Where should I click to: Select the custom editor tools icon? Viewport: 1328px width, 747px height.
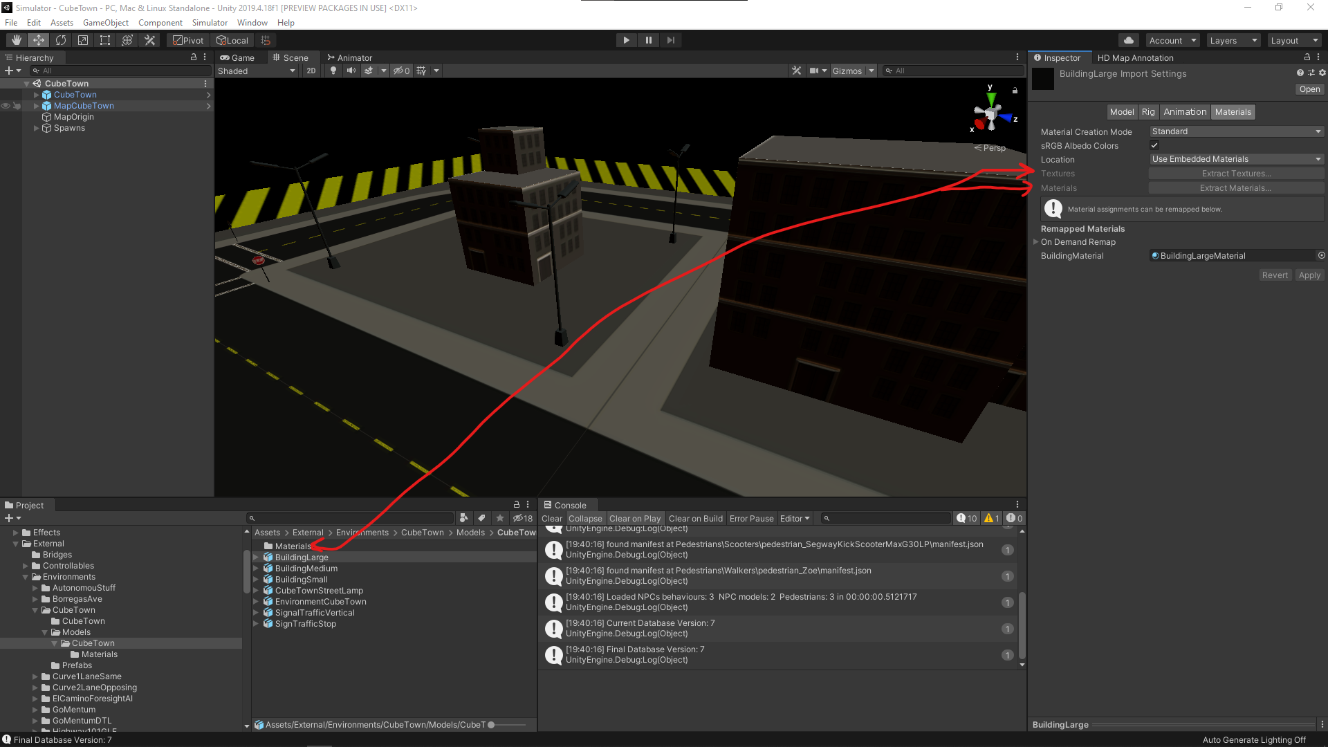(x=149, y=39)
